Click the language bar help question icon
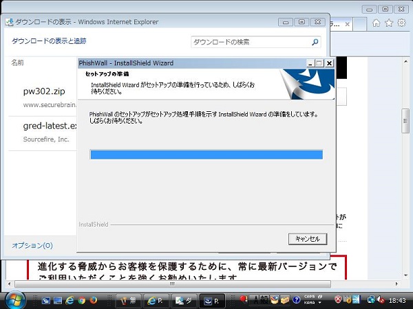The height and width of the screenshot is (309, 413). (296, 300)
